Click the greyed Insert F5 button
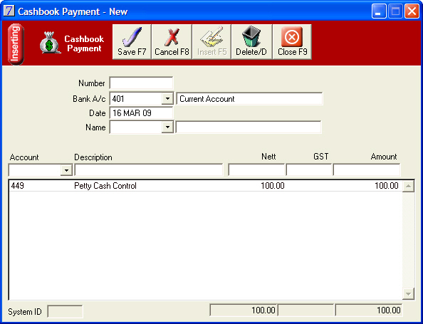423x324 pixels. tap(211, 42)
